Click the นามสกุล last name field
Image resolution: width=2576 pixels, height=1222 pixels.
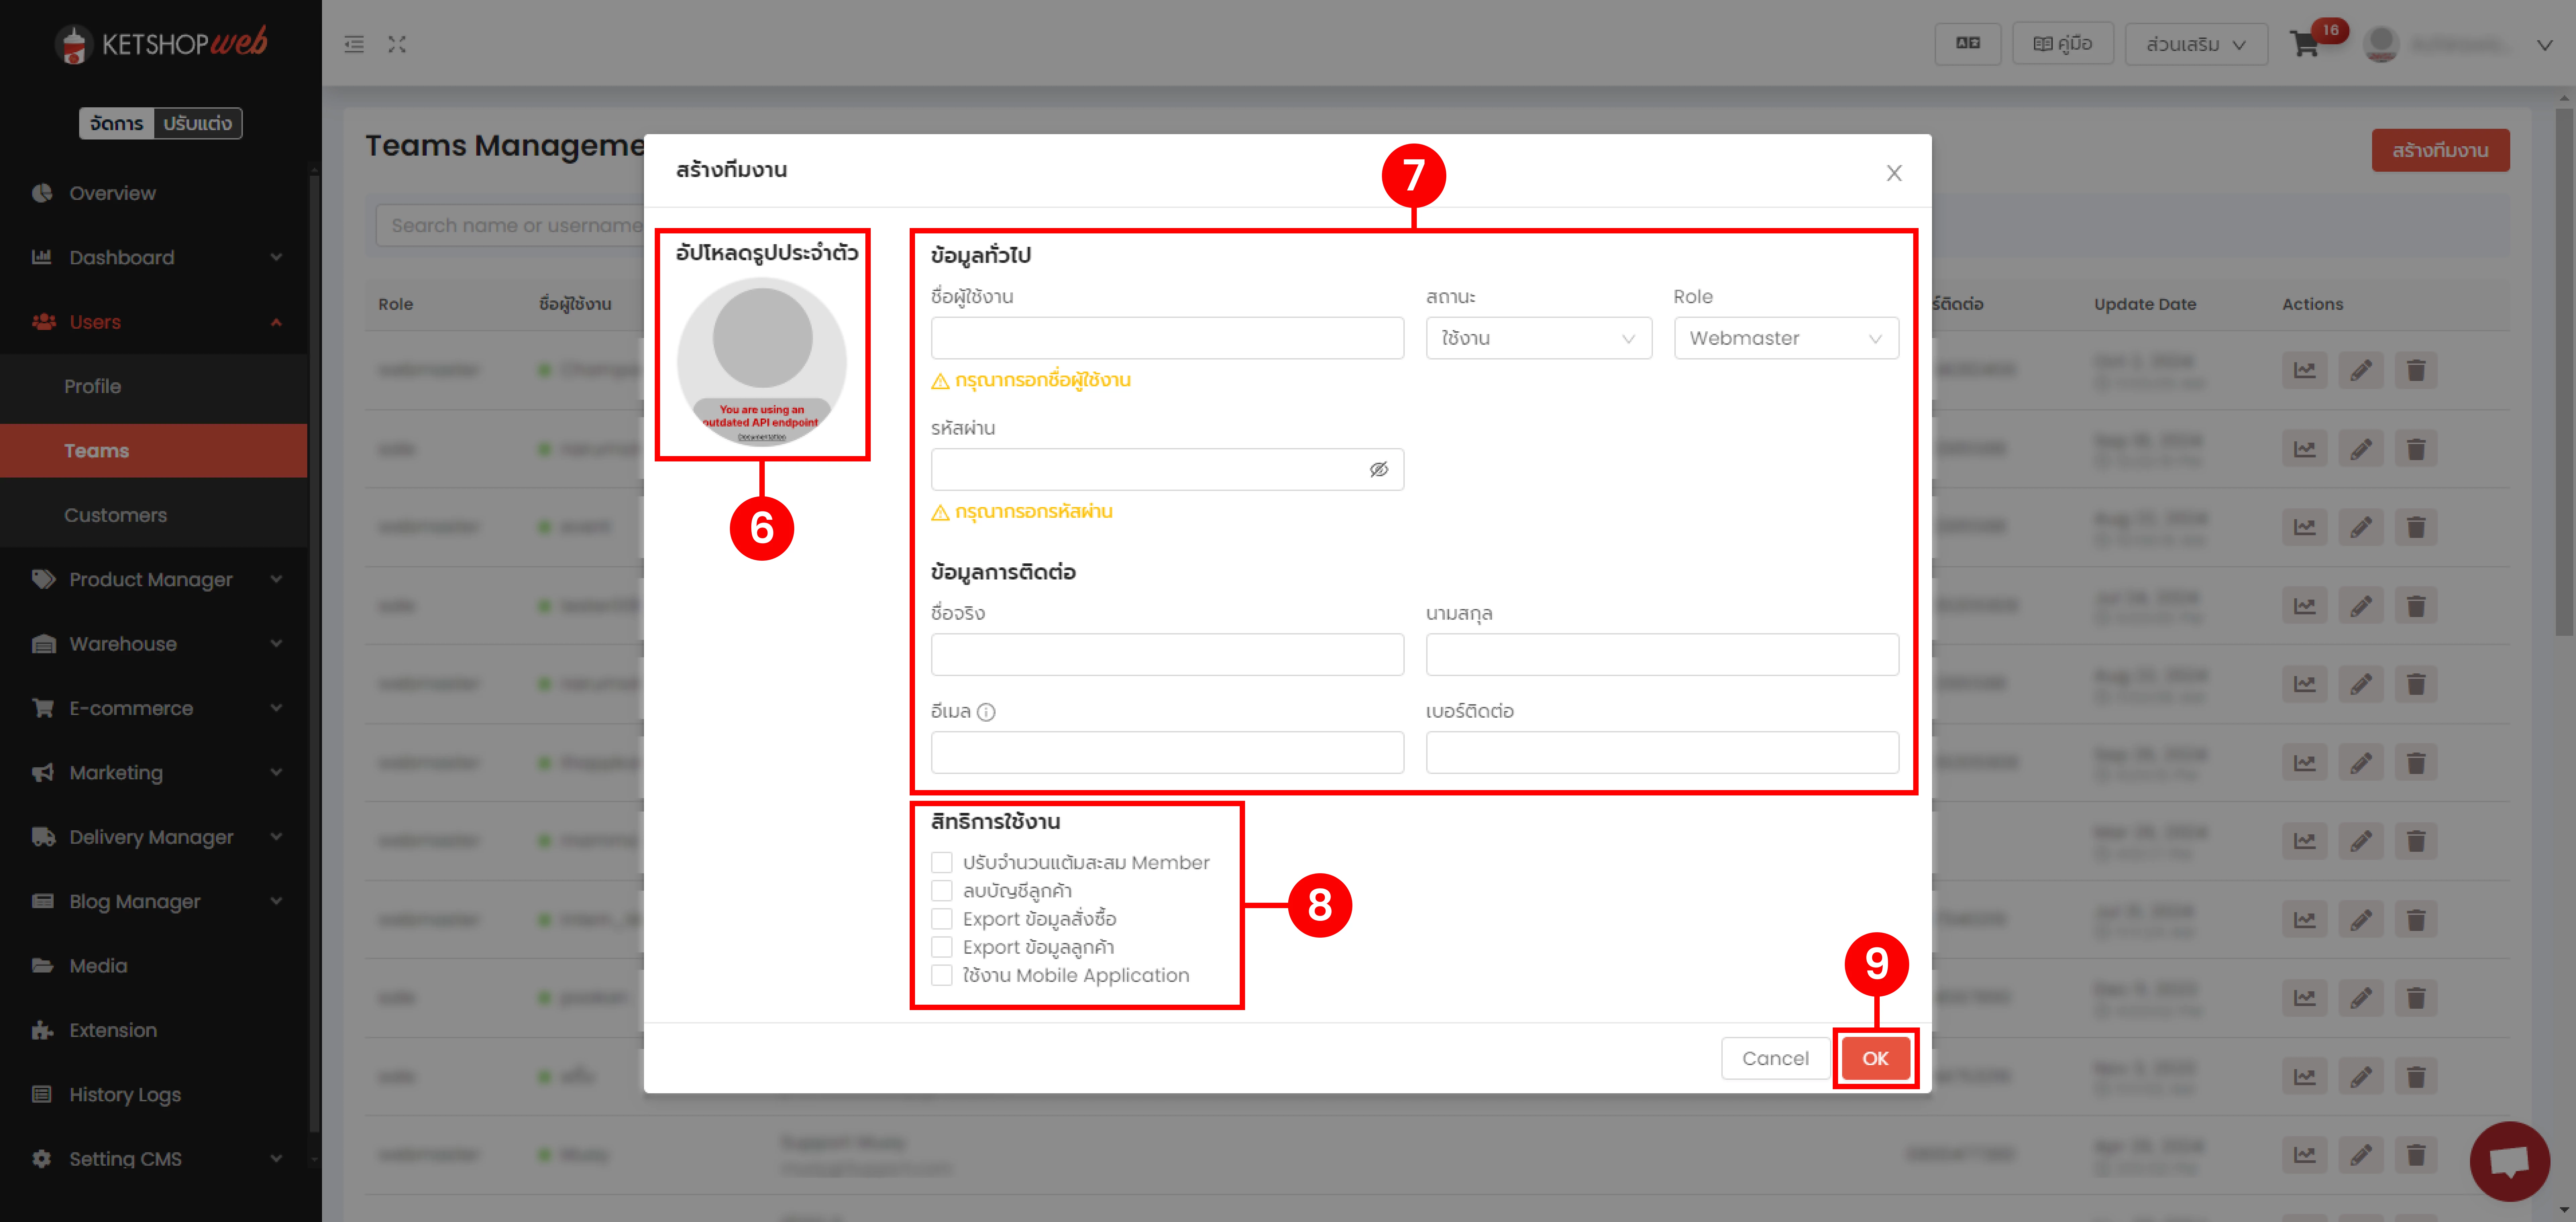click(x=1662, y=655)
